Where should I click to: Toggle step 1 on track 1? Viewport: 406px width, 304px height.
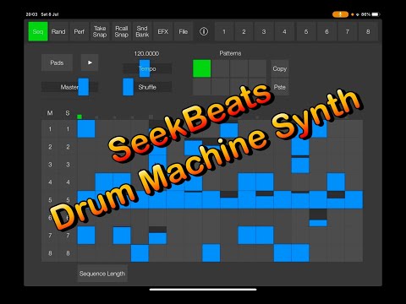pyautogui.click(x=86, y=129)
